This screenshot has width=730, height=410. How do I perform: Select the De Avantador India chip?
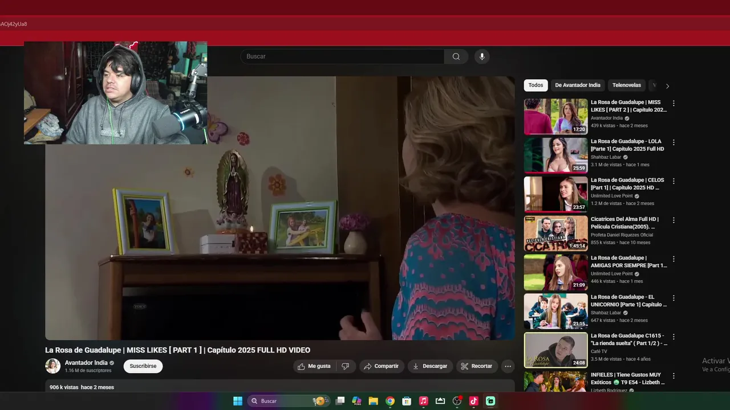(578, 85)
